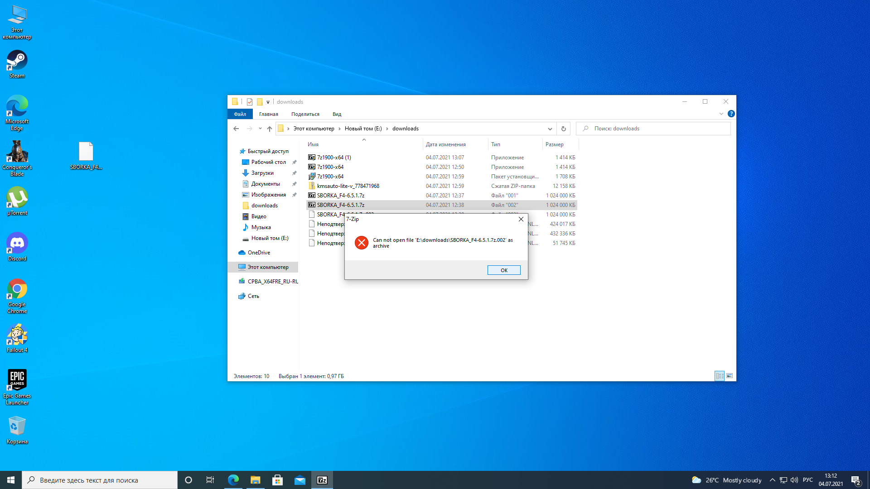Sort files by the Размер column header

tap(554, 144)
